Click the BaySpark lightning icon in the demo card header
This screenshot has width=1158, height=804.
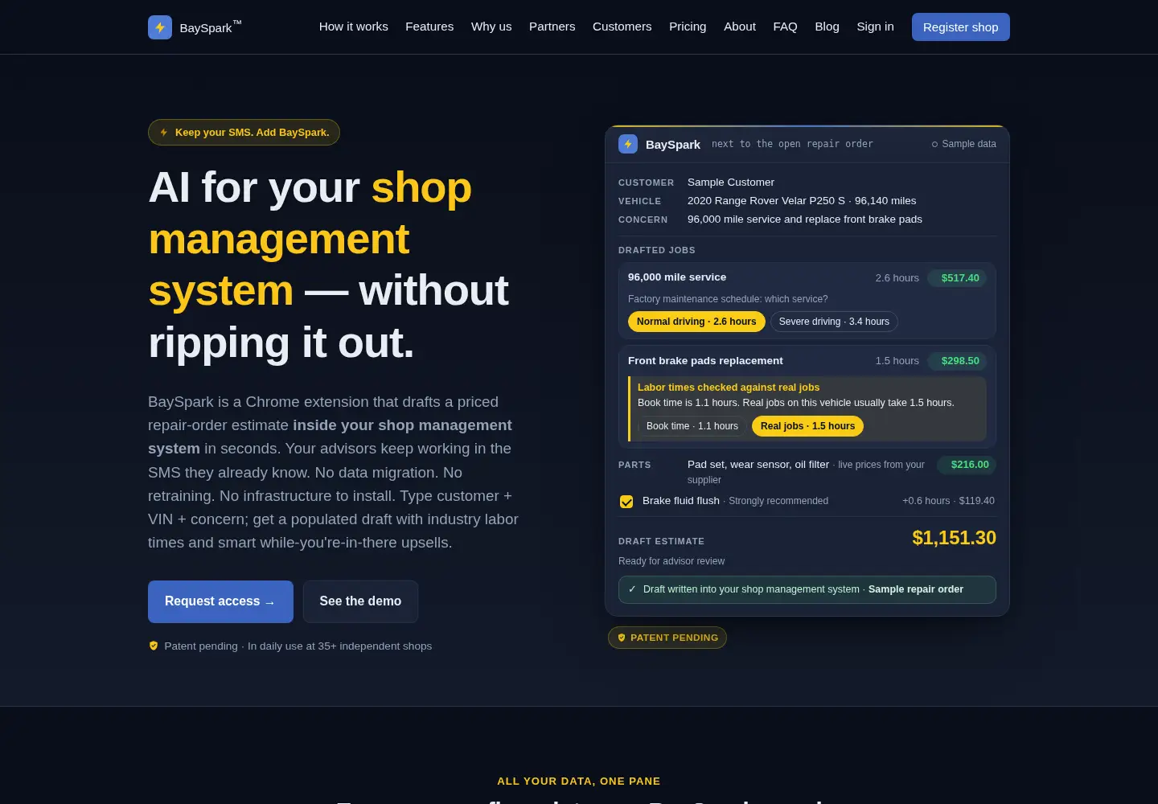coord(628,144)
